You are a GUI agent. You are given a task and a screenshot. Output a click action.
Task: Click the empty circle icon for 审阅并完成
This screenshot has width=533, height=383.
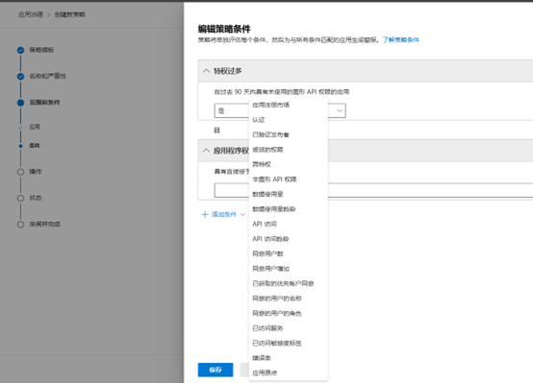tap(21, 225)
